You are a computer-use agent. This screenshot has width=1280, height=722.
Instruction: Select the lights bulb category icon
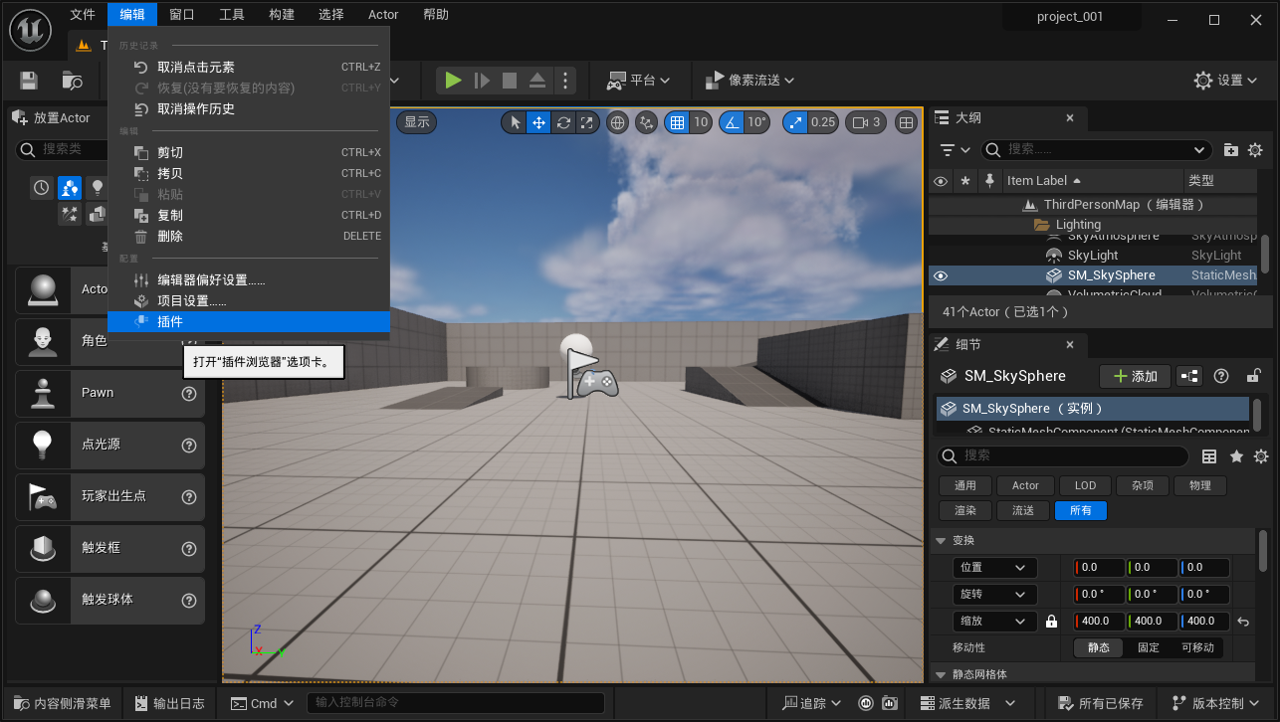98,187
